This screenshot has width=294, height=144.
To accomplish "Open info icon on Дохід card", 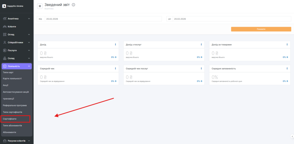I will pyautogui.click(x=115, y=45).
